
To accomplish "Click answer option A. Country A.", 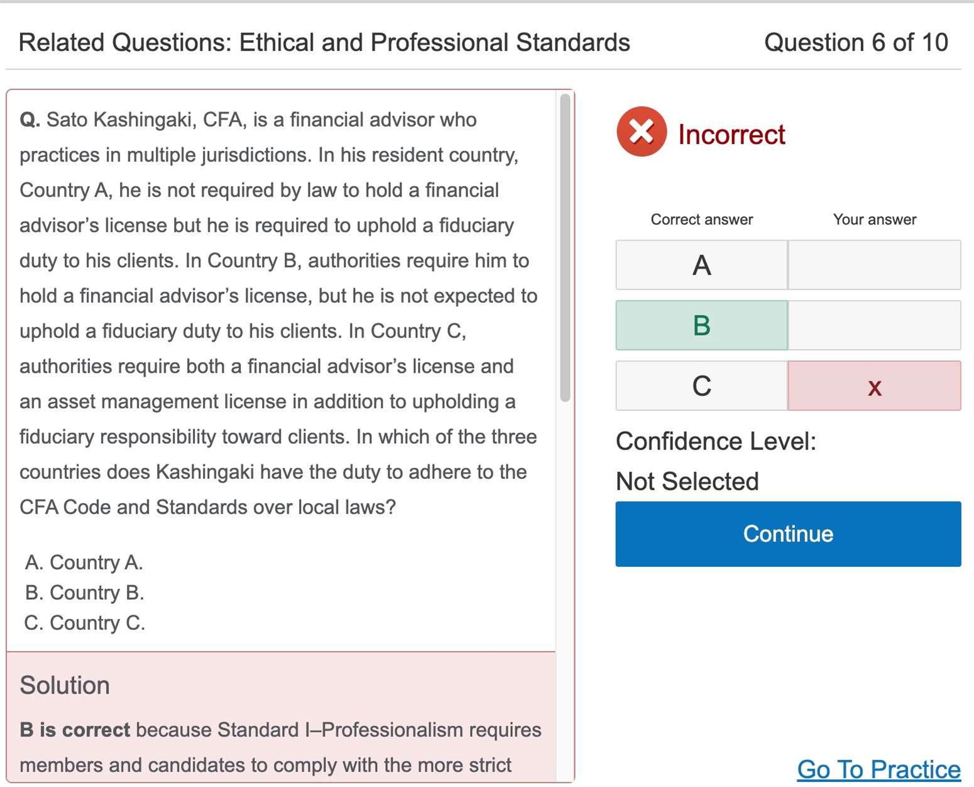I will [x=84, y=562].
